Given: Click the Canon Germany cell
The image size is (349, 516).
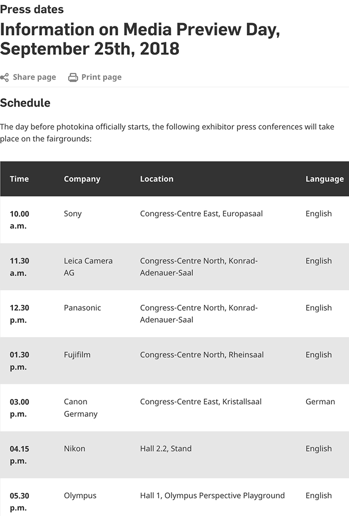Looking at the screenshot, I should click(x=81, y=408).
